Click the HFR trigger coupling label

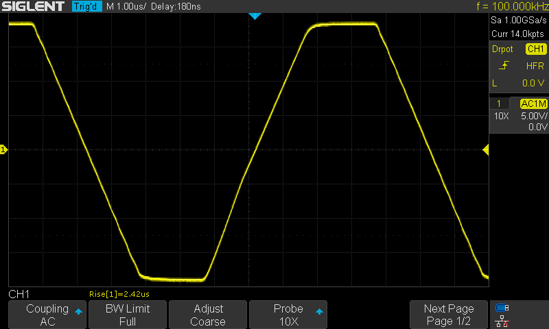[535, 66]
